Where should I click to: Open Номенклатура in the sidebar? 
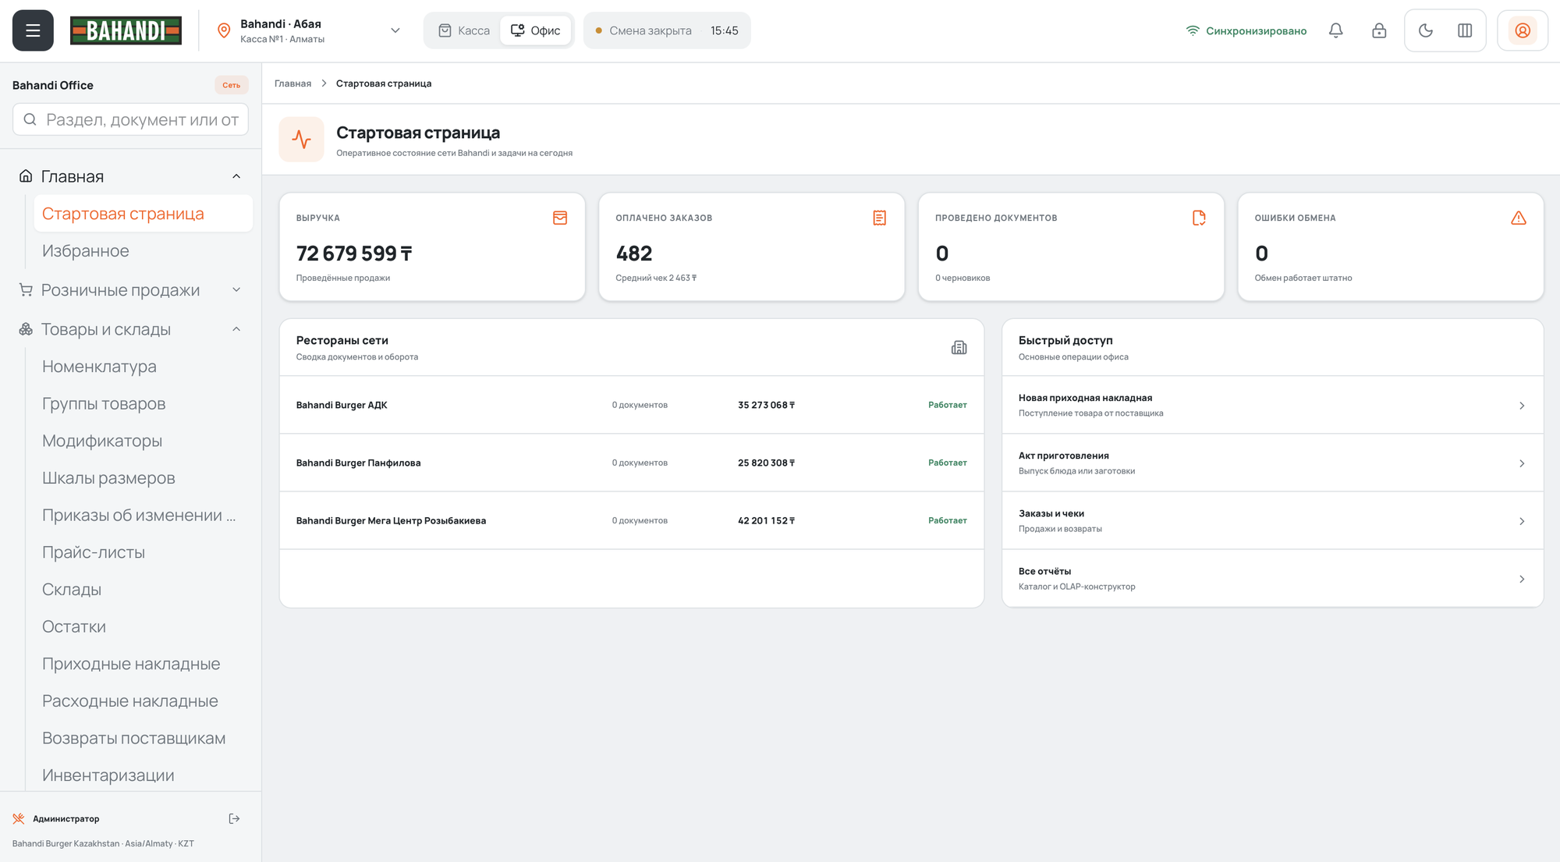(99, 367)
